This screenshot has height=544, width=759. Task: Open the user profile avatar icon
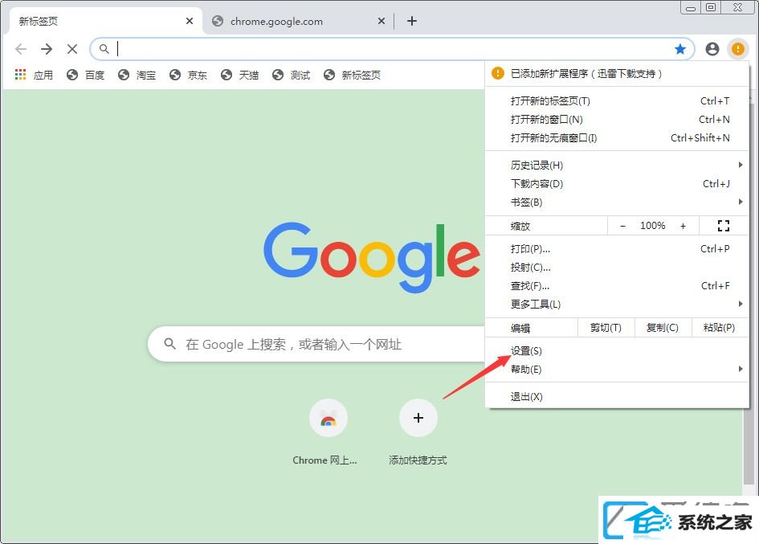(712, 49)
